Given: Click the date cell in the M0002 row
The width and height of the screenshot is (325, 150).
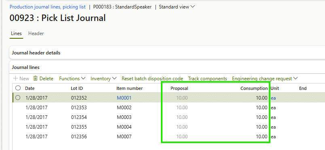Looking at the screenshot, I should pos(36,108).
